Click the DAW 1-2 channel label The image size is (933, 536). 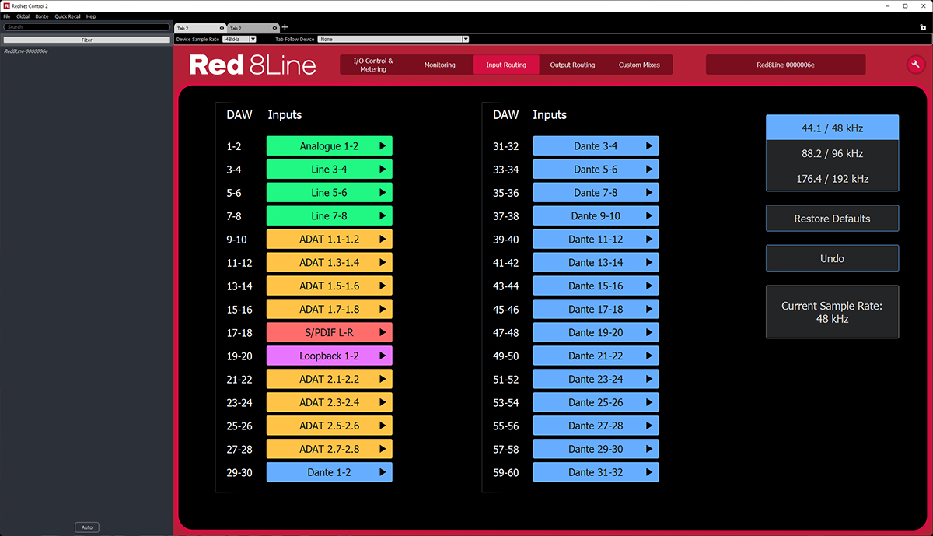(x=234, y=146)
